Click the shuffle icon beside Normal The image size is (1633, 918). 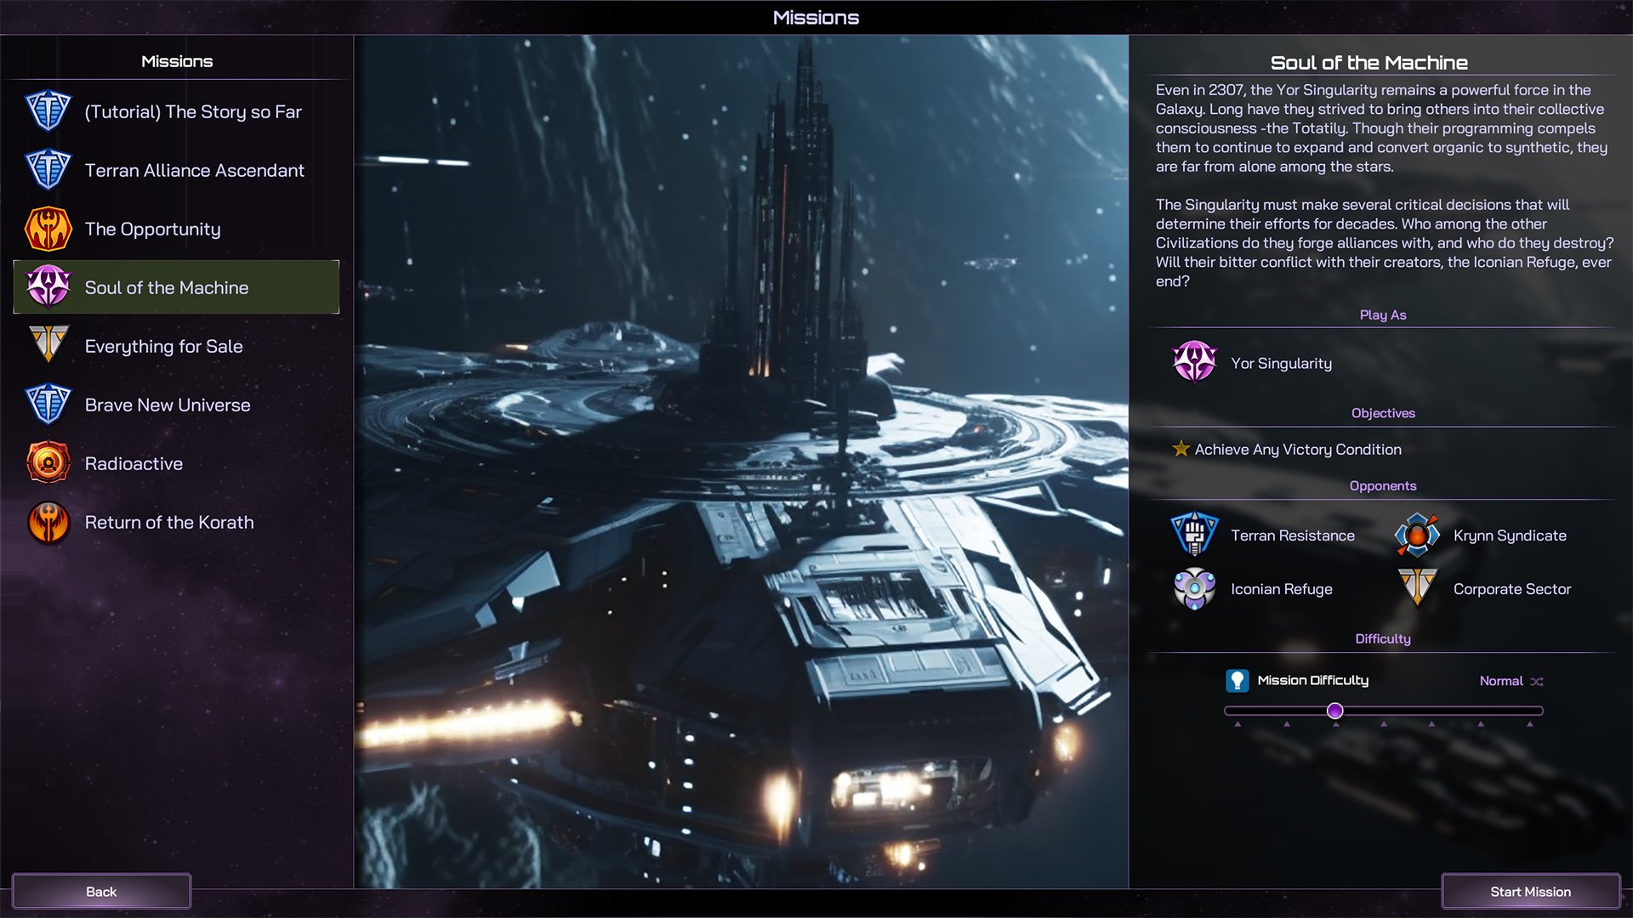1537,681
